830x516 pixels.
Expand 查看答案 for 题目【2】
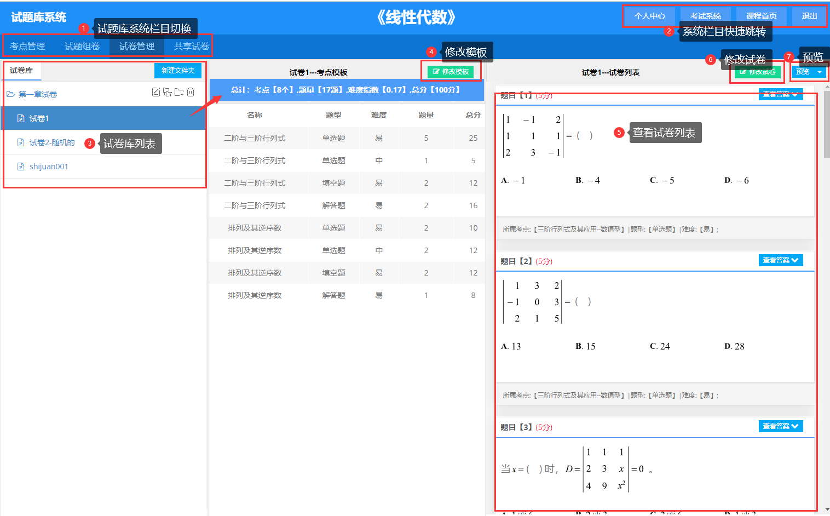[x=781, y=260]
